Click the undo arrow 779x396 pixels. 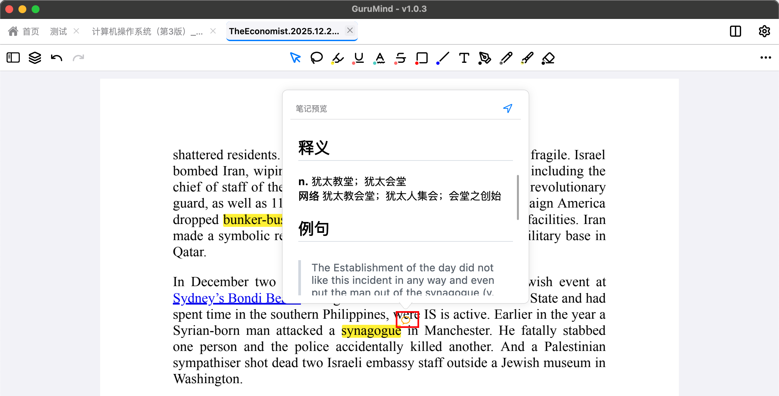(57, 58)
